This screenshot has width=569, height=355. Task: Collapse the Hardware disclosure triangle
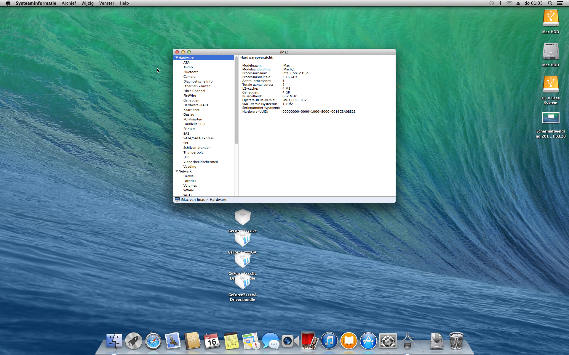coord(177,58)
